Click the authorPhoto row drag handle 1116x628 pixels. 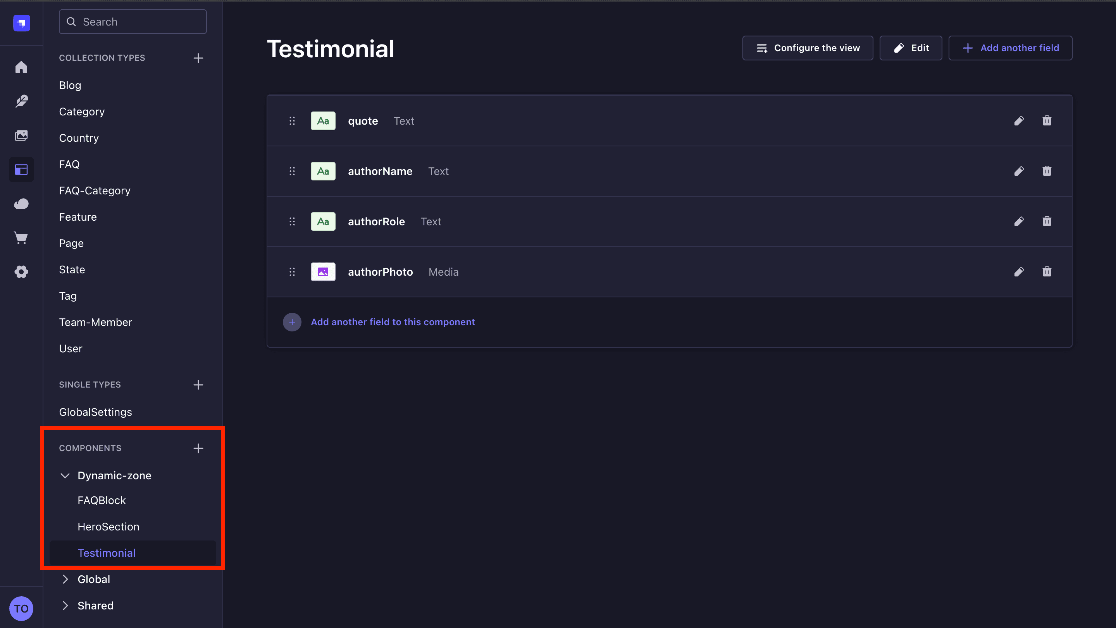point(292,272)
